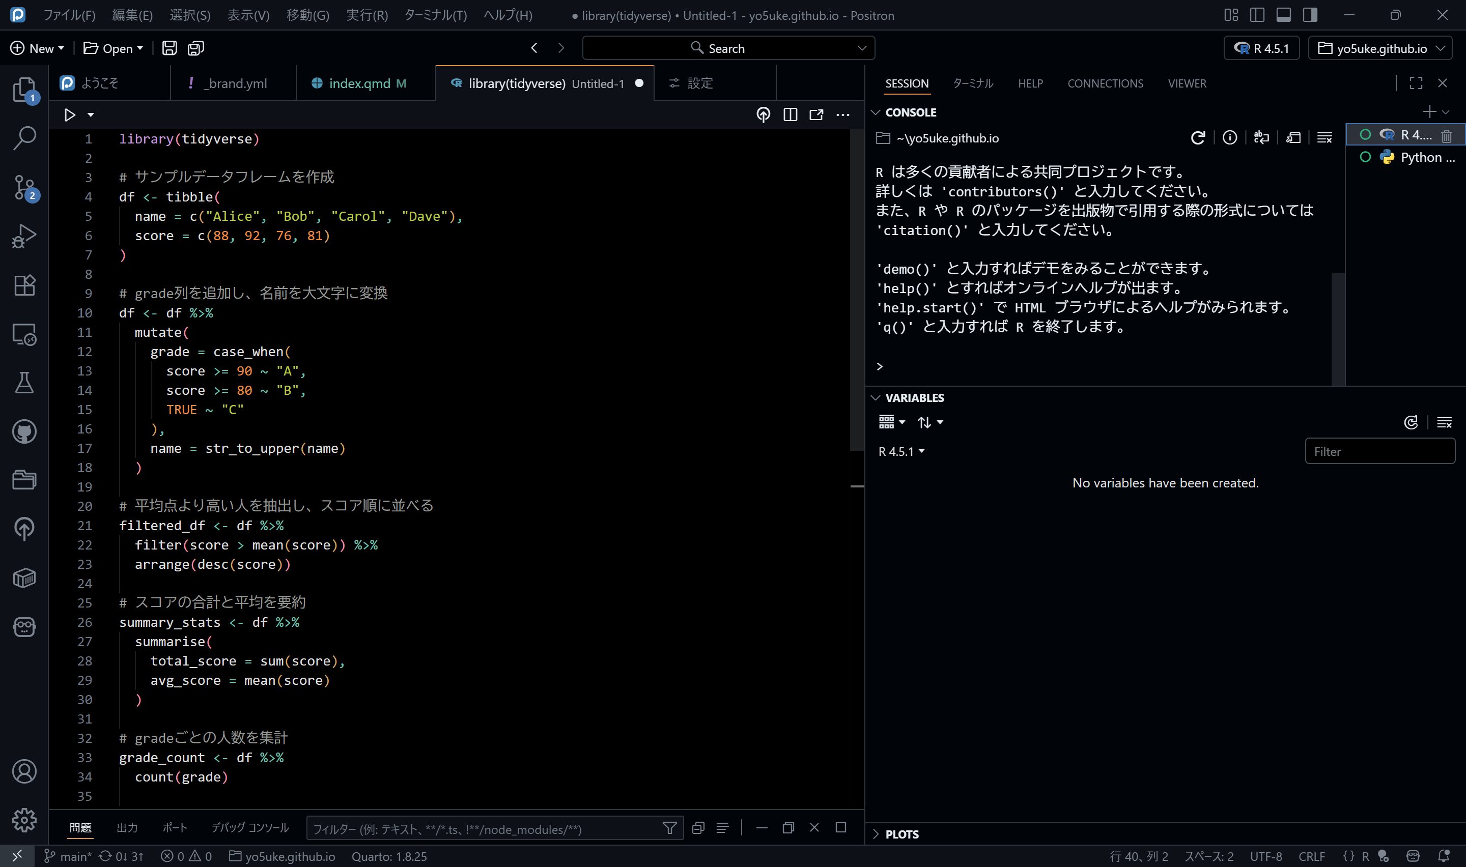Click Save All icon in toolbar
This screenshot has width=1466, height=867.
click(196, 48)
